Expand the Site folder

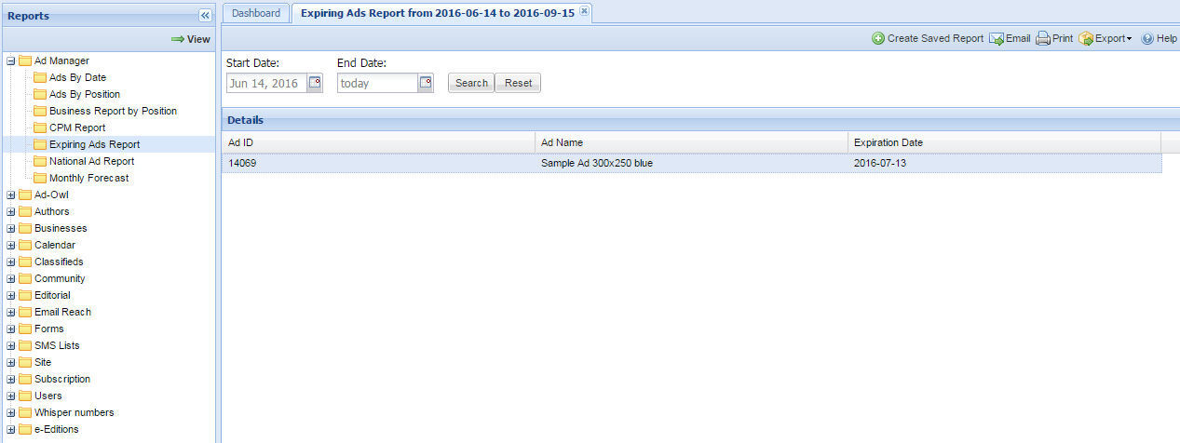click(x=10, y=362)
